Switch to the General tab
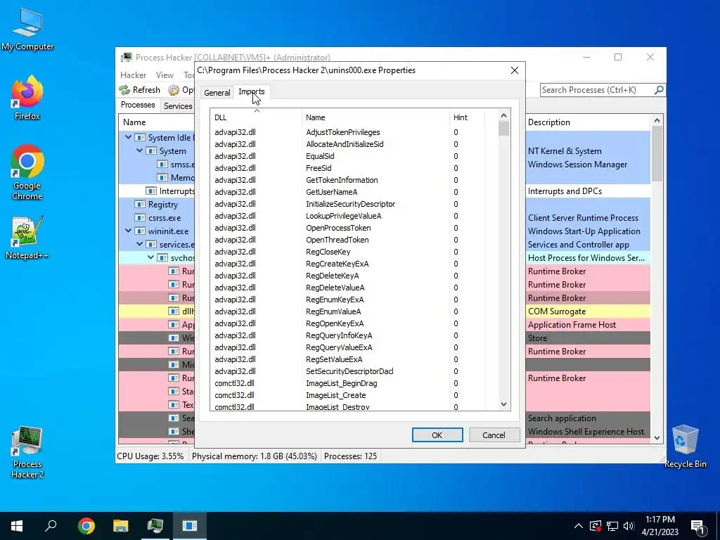 click(217, 92)
